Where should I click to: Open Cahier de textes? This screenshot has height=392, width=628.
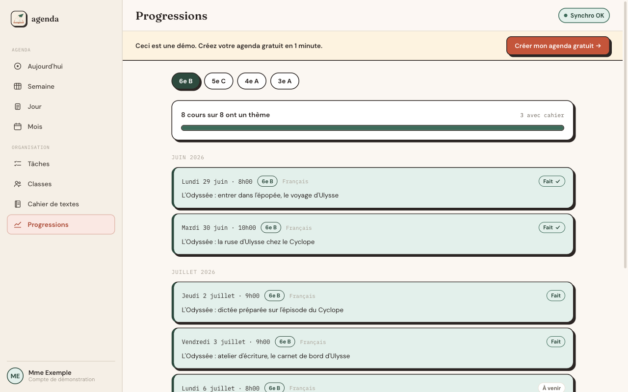click(61, 204)
